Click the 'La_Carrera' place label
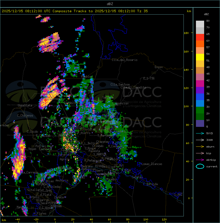The height and width of the screenshot is (223, 220). [30, 172]
